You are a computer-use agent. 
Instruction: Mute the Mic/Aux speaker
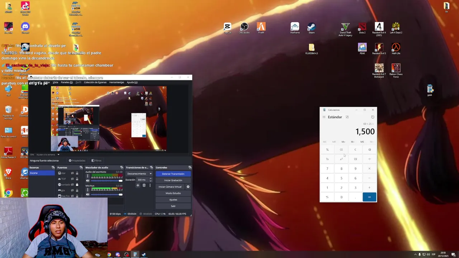point(87,195)
